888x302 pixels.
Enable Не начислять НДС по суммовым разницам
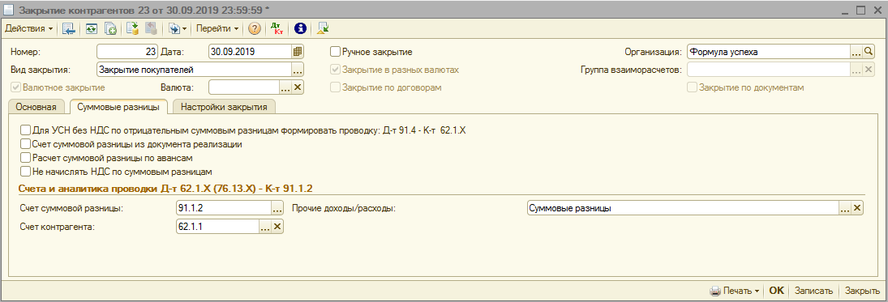click(x=25, y=171)
